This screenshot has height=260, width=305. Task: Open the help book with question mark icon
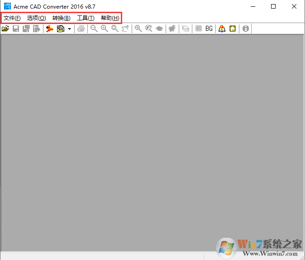tap(222, 29)
